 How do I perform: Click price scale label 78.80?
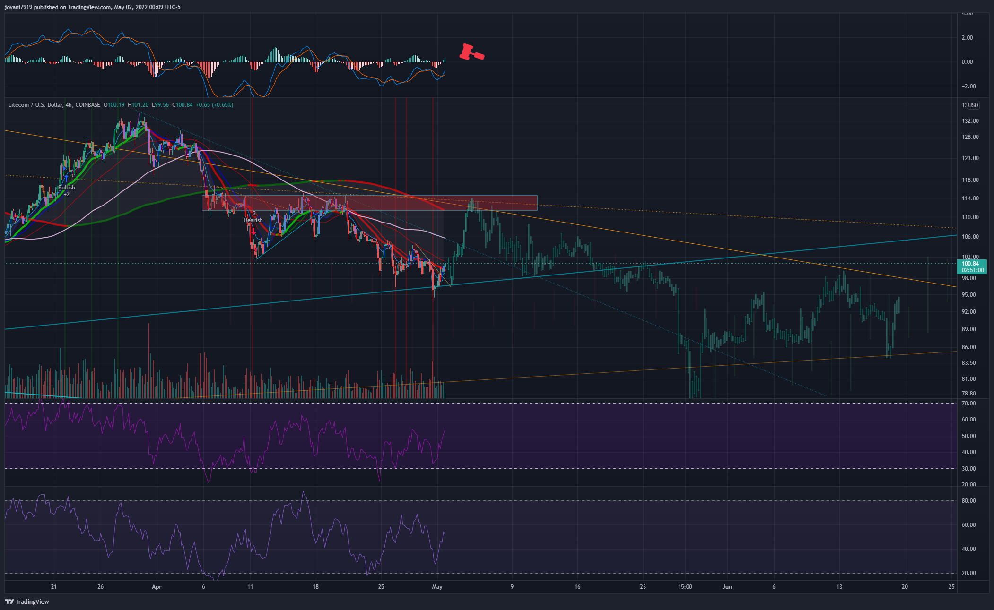[969, 394]
